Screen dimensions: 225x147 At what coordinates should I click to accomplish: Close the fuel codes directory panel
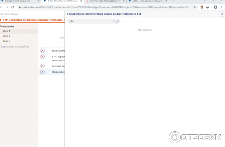222,14
